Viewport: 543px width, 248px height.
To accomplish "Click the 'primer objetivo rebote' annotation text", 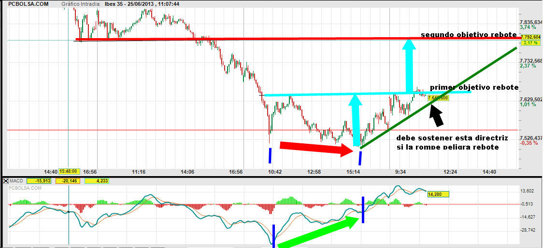I will point(474,87).
